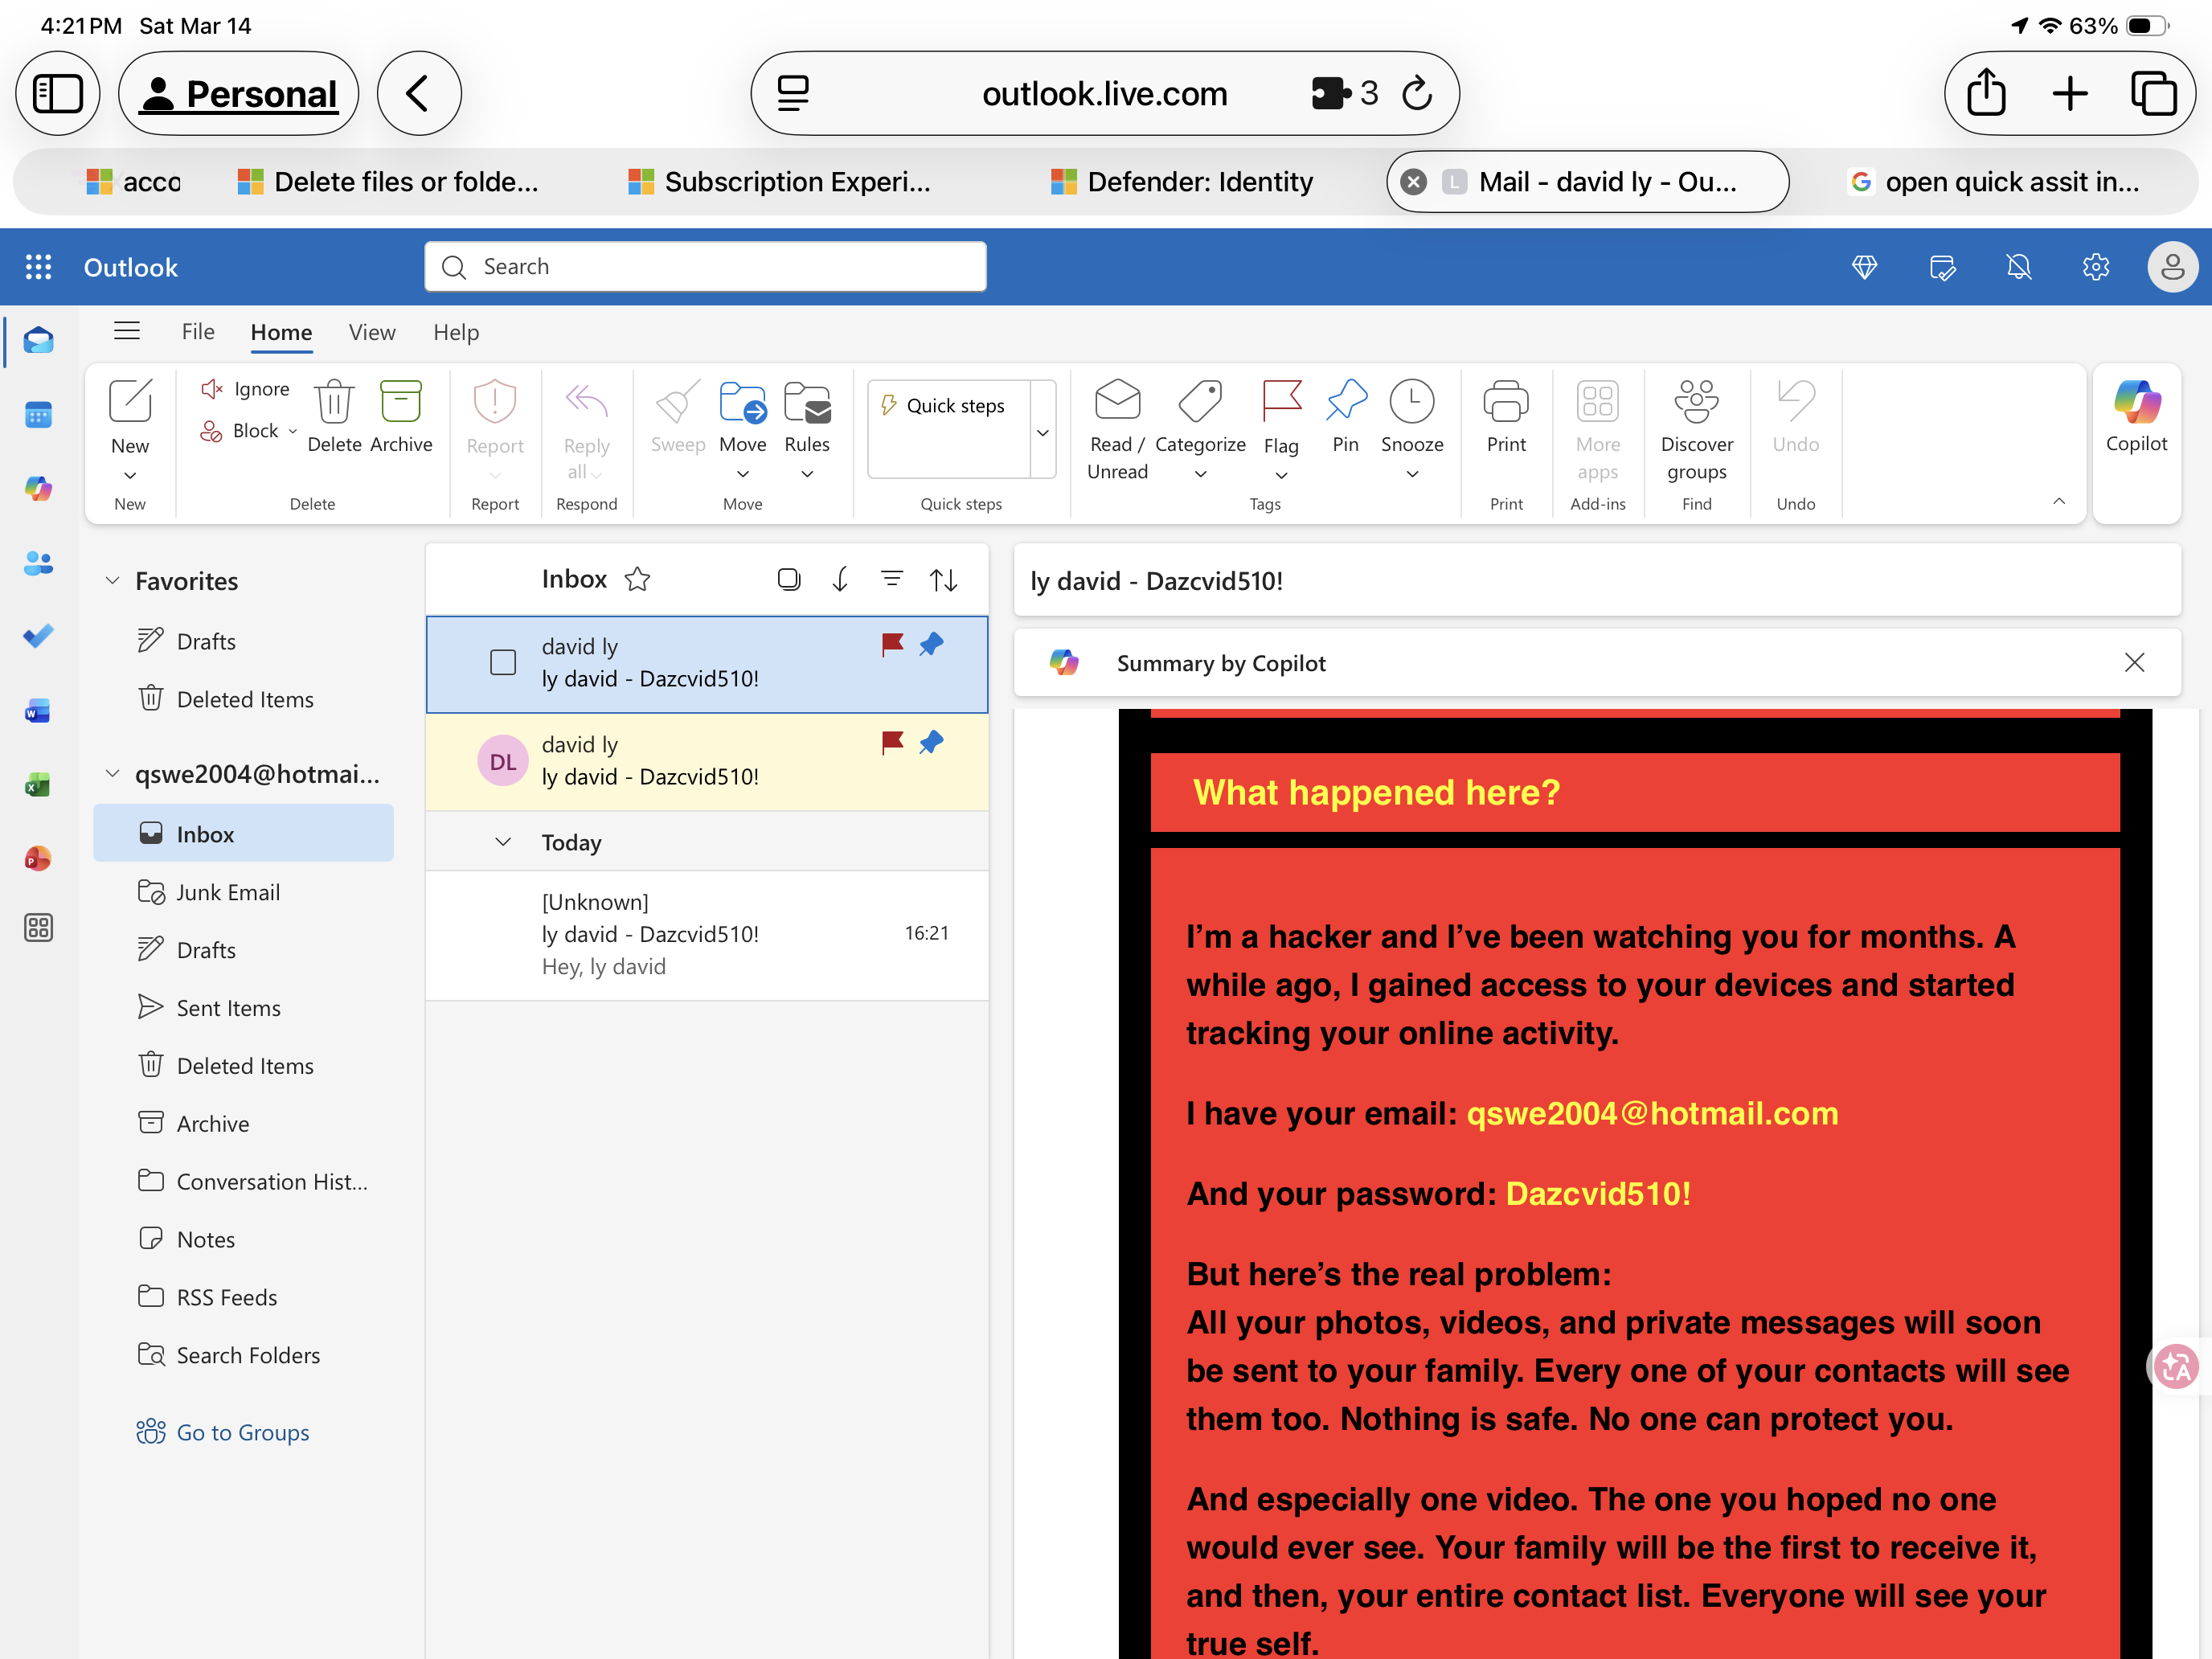Open the Move dropdown arrow
This screenshot has width=2212, height=1659.
[743, 474]
